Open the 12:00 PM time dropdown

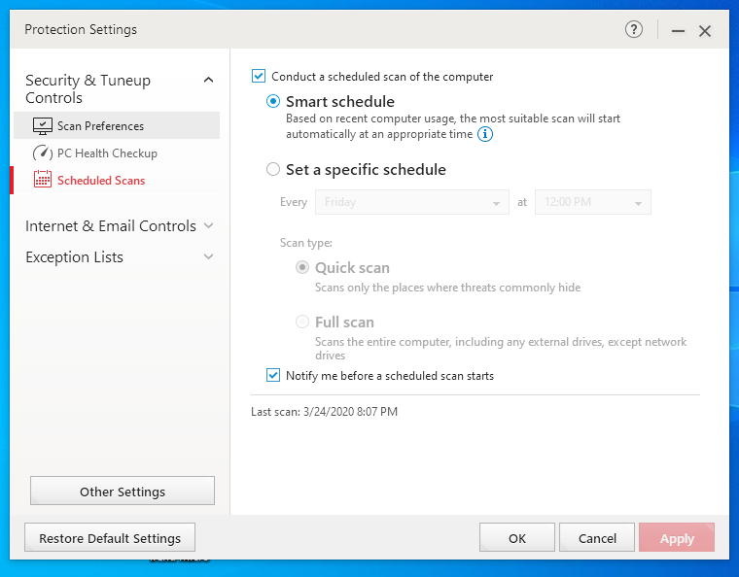[x=592, y=202]
